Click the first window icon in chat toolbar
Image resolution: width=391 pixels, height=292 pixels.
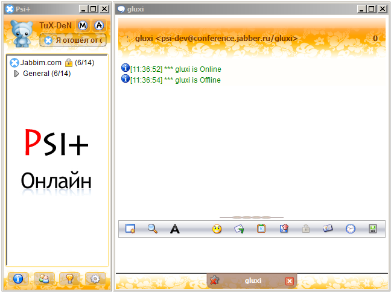click(130, 229)
